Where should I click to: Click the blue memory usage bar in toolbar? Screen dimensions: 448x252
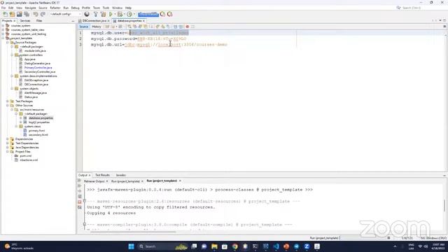[148, 14]
